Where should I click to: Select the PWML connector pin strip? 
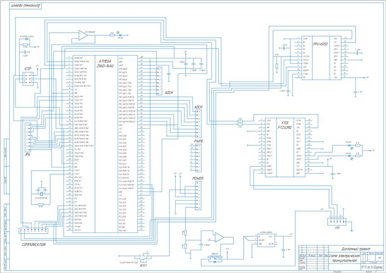pyautogui.click(x=198, y=158)
